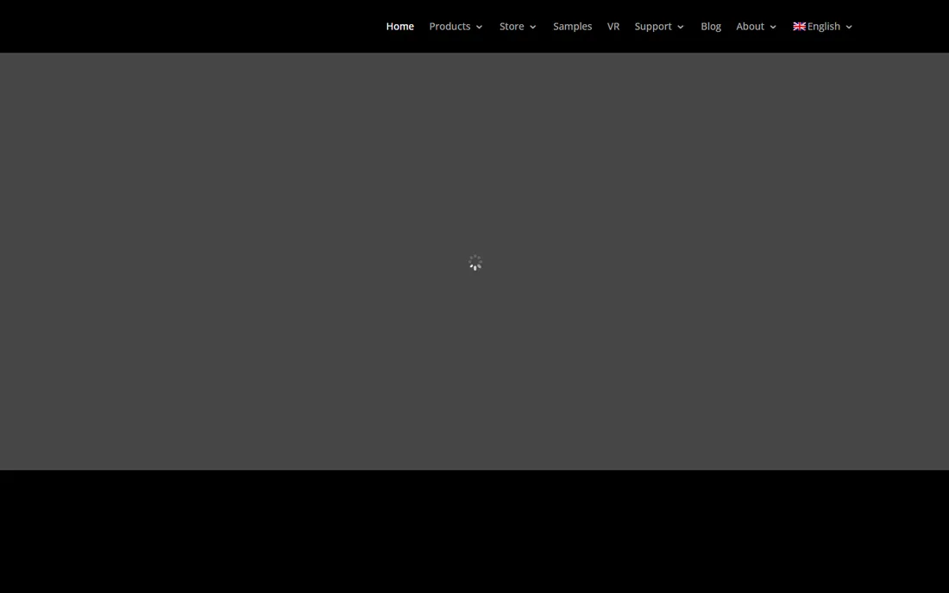Open the Home navigation link
Viewport: 949px width, 593px height.
click(x=399, y=27)
